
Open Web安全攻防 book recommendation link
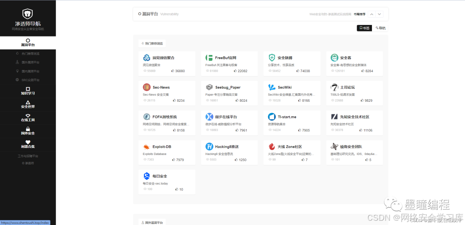330,14
